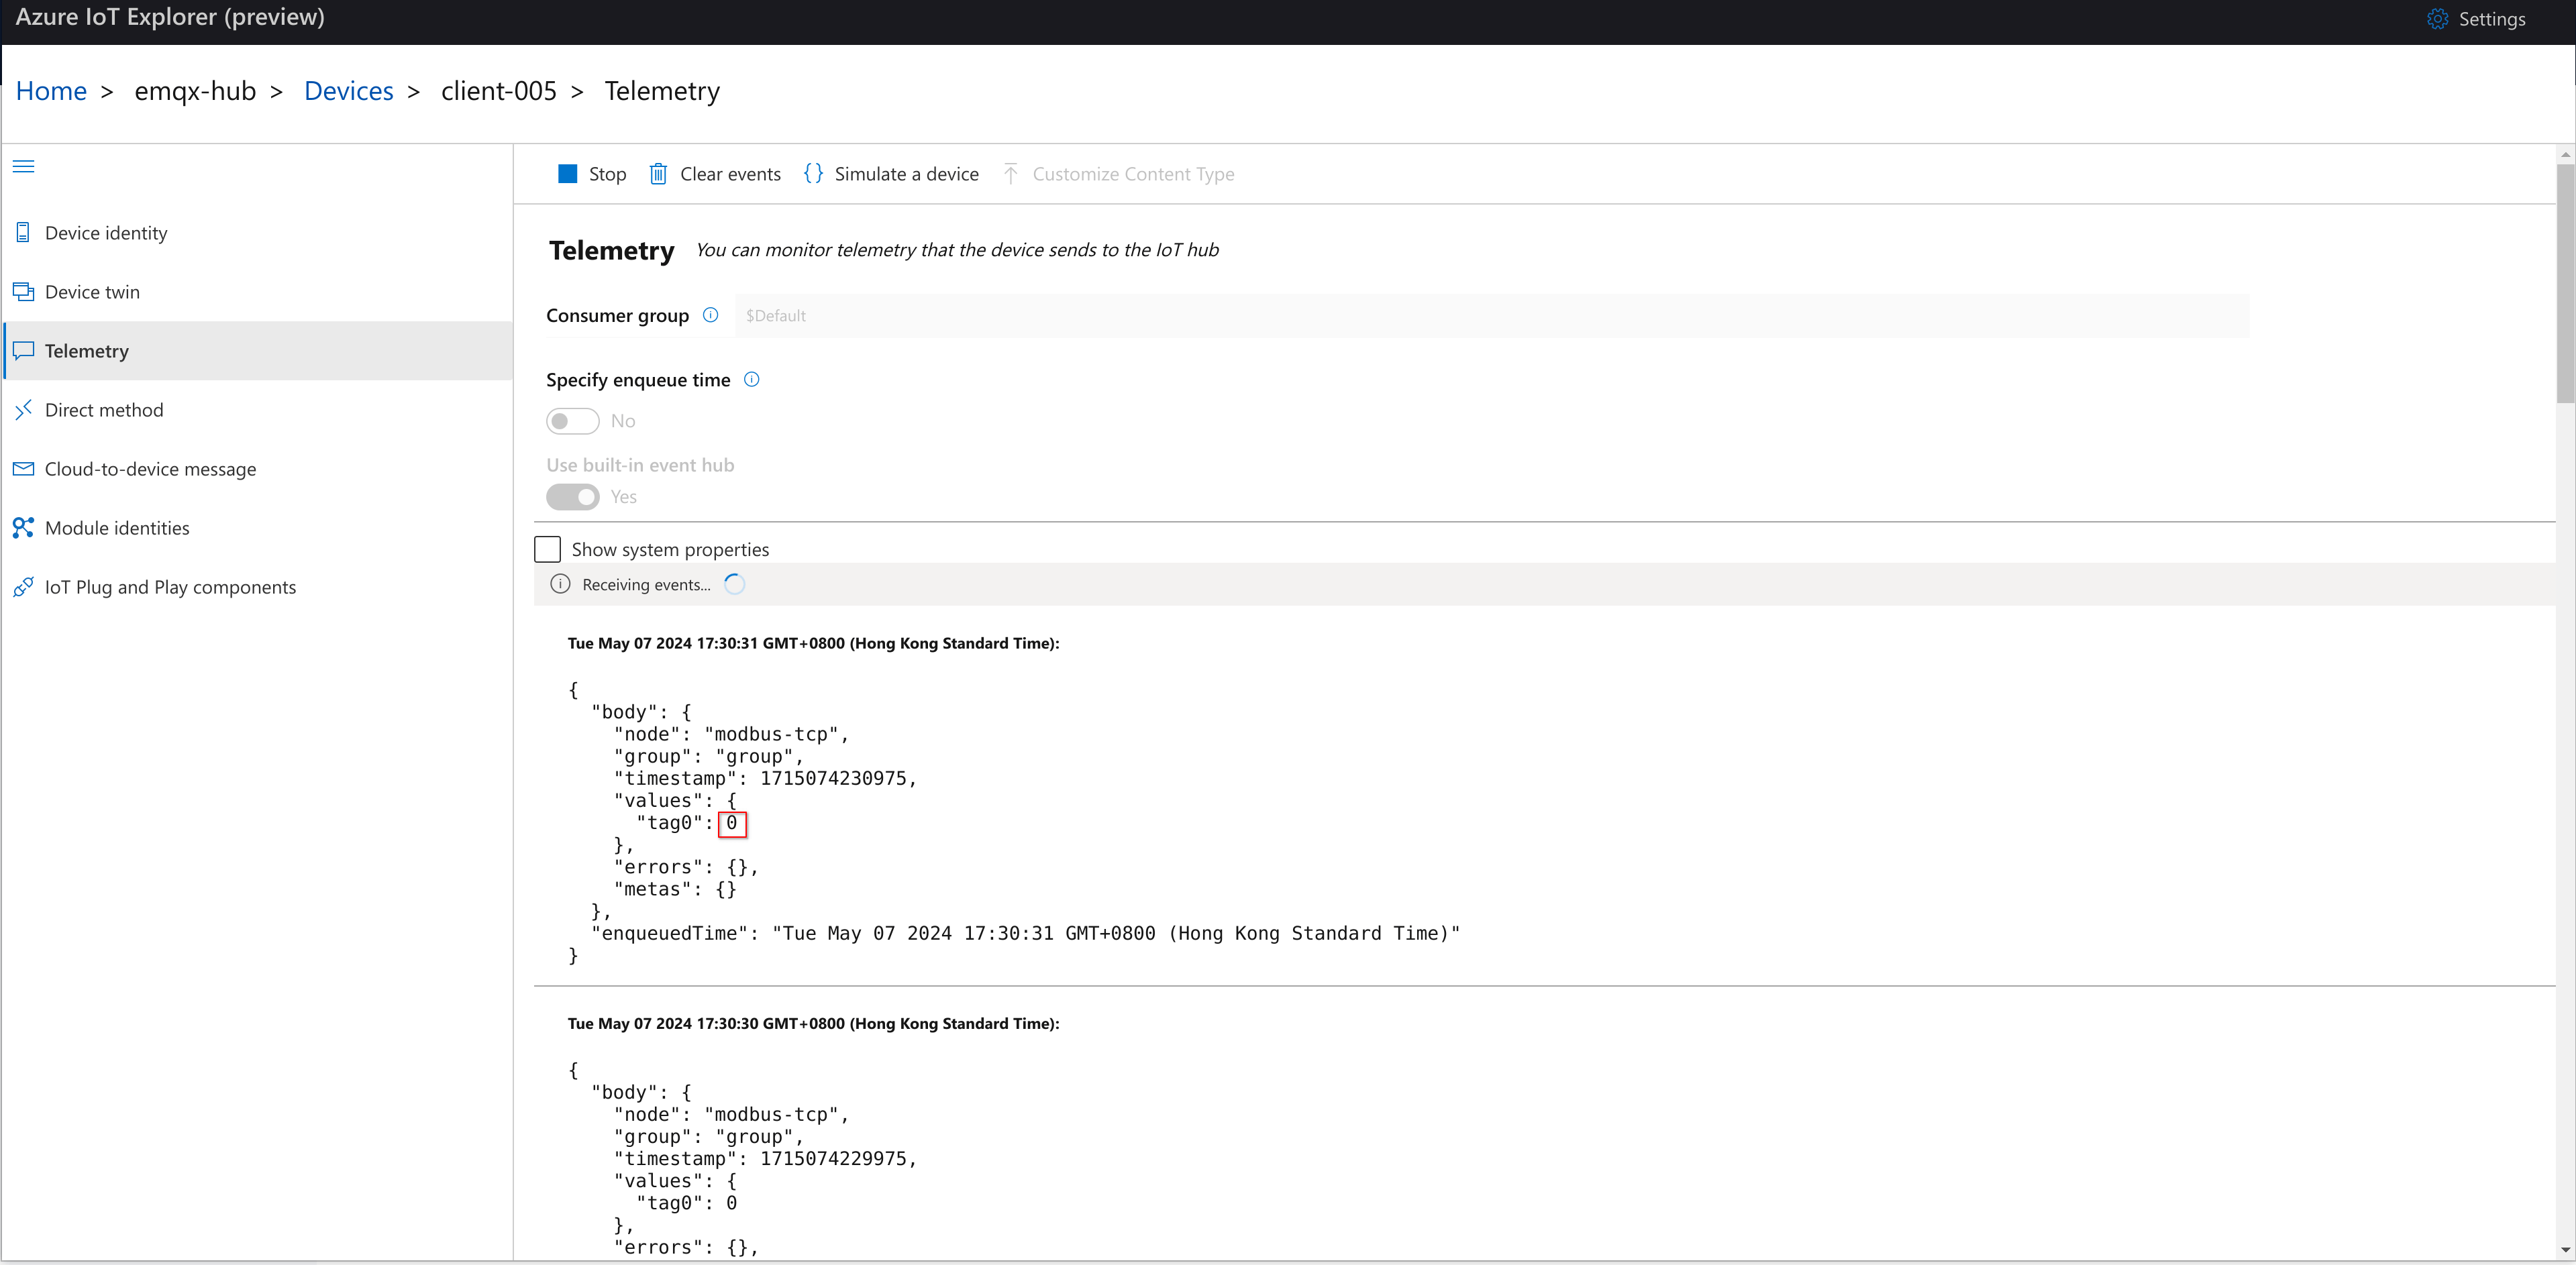This screenshot has height=1265, width=2576.
Task: Click the Module identities icon
Action: (23, 528)
